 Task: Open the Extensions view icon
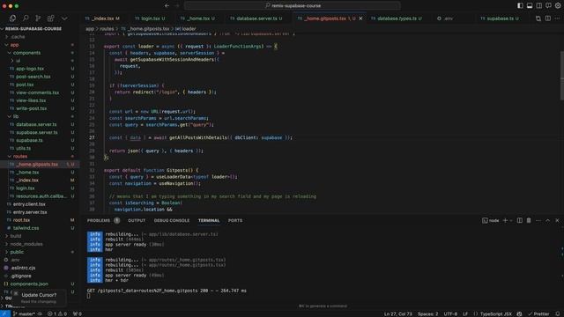[51, 18]
